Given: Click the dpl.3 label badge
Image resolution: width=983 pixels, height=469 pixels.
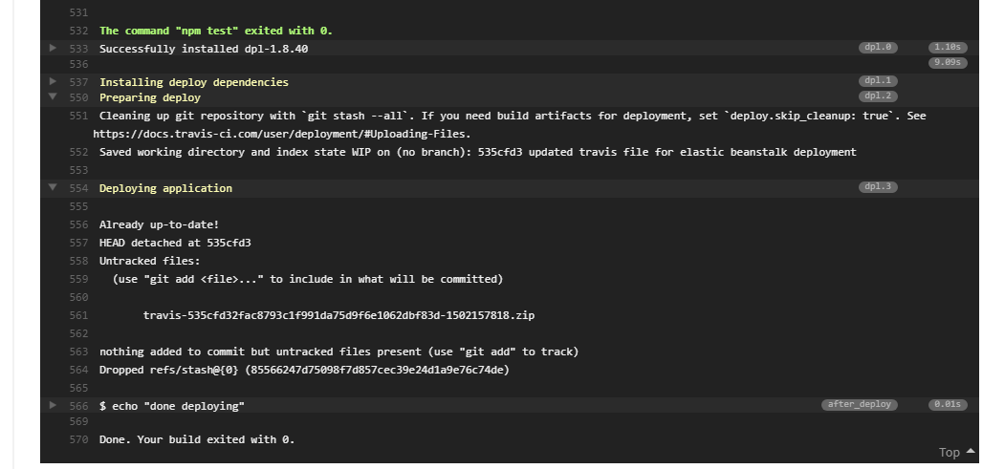Looking at the screenshot, I should coord(878,187).
